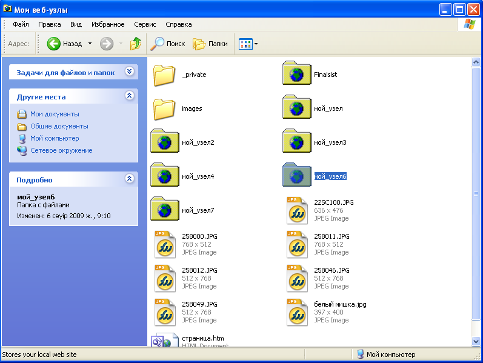
Task: Click the green Назад back arrow
Action: tap(53, 44)
